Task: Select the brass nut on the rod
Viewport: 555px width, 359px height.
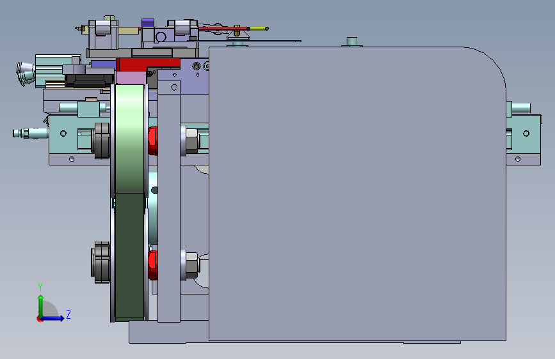Action: pyautogui.click(x=237, y=31)
